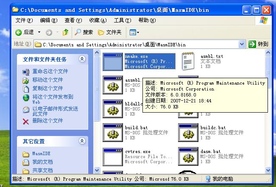Open the 文件(F) menu
This screenshot has height=187, width=276.
tap(24, 20)
